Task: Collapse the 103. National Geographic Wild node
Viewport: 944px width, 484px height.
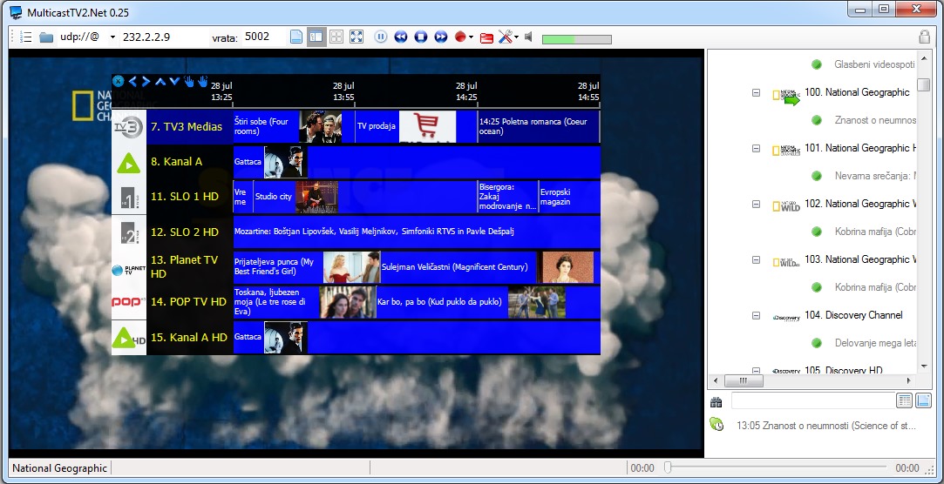Action: (x=757, y=259)
